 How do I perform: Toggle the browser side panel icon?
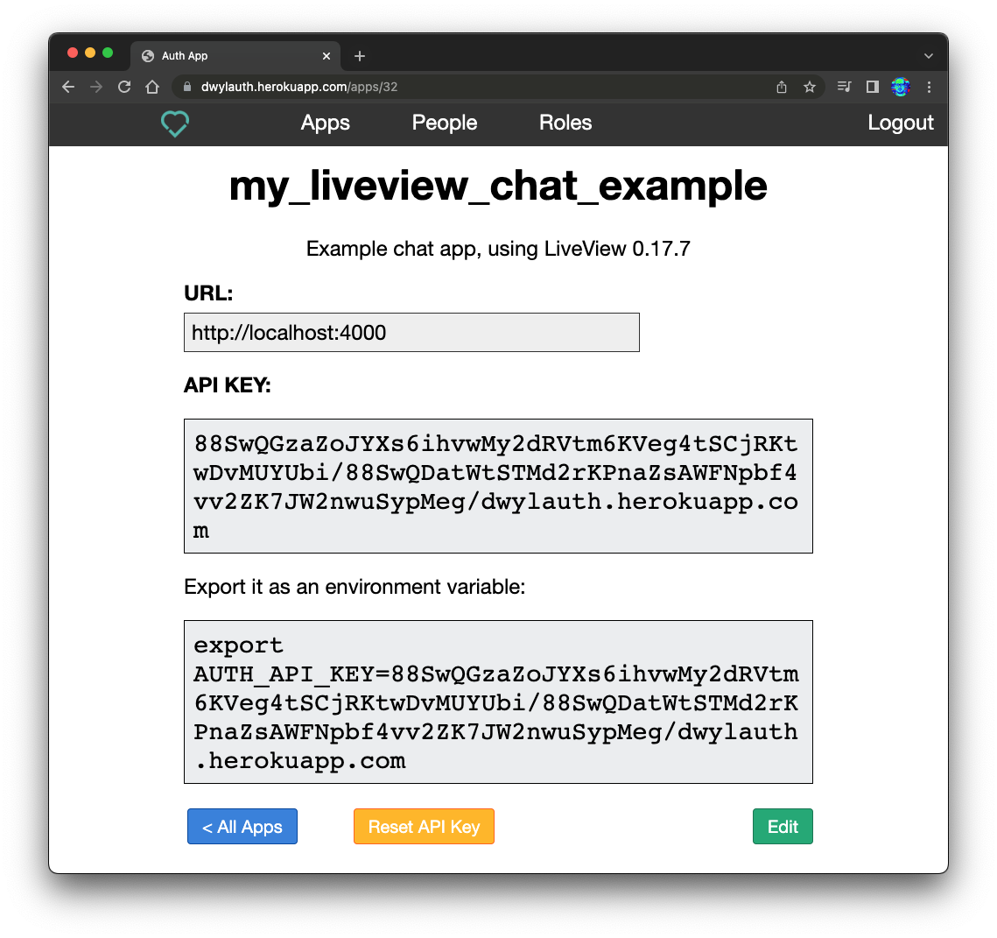(872, 87)
